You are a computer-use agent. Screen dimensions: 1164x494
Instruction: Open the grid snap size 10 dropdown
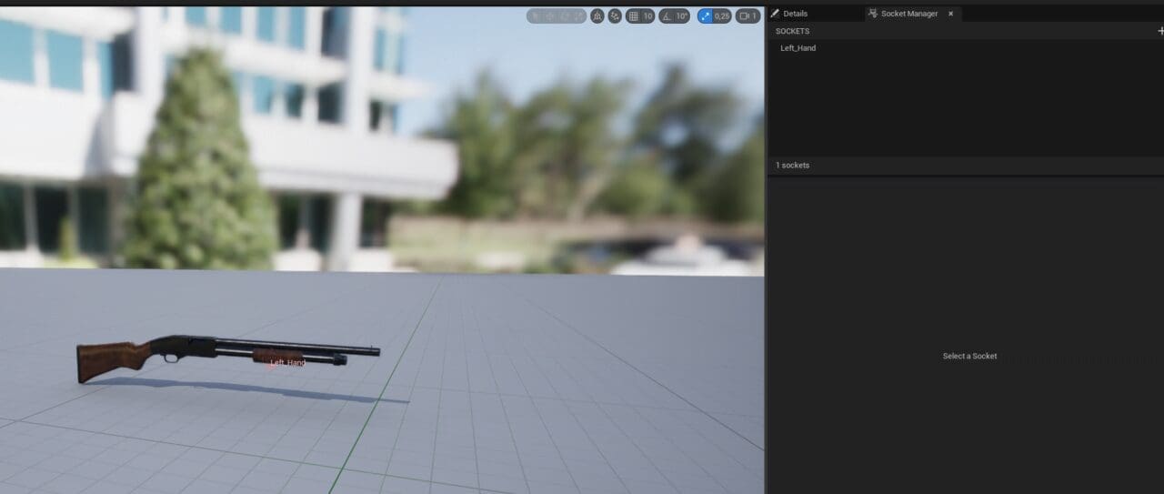point(647,16)
